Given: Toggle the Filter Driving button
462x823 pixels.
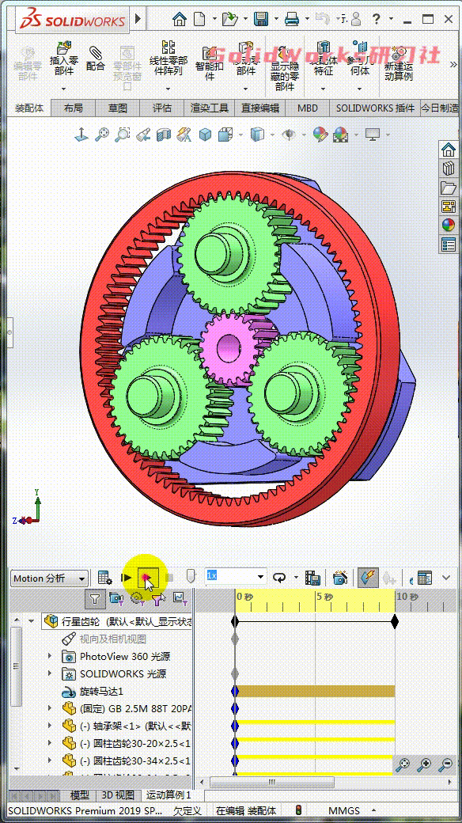Looking at the screenshot, I should [137, 597].
